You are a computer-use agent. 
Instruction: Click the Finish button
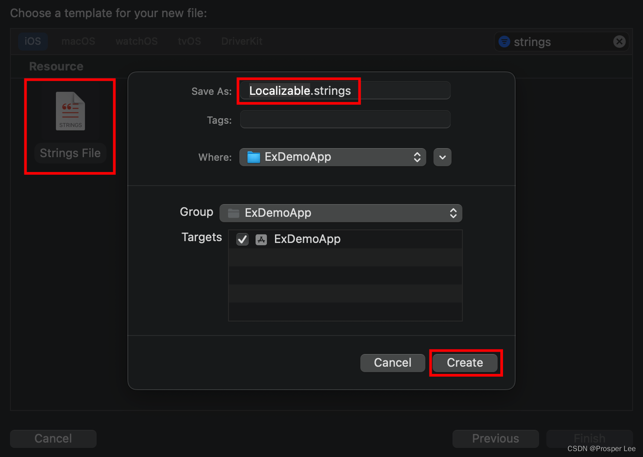[x=590, y=438]
